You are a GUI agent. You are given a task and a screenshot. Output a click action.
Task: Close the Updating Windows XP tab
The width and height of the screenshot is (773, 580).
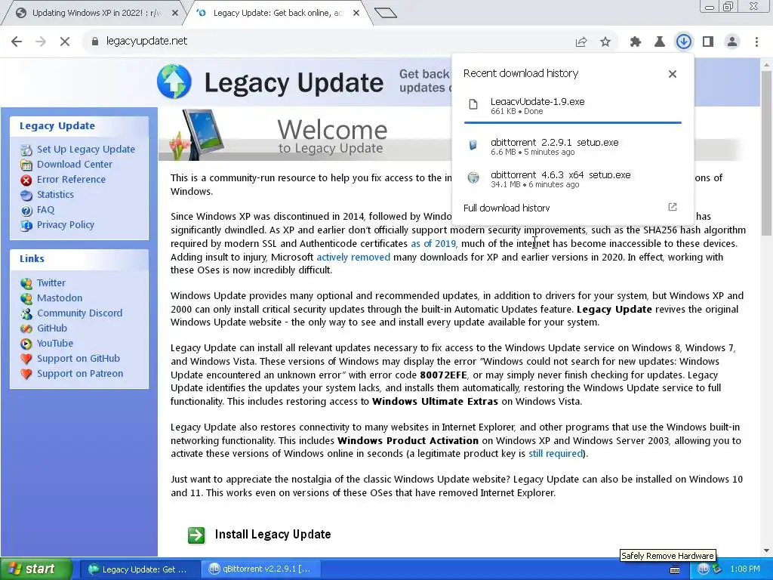point(174,14)
